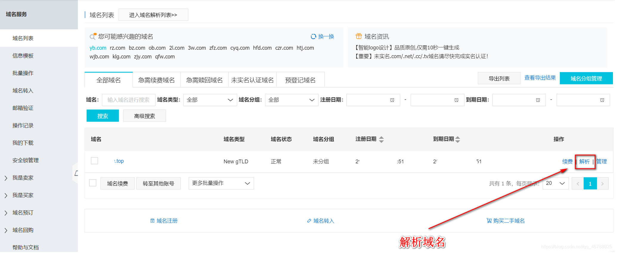
Task: Expand 域名回购 in the sidebar
Action: [x=6, y=230]
